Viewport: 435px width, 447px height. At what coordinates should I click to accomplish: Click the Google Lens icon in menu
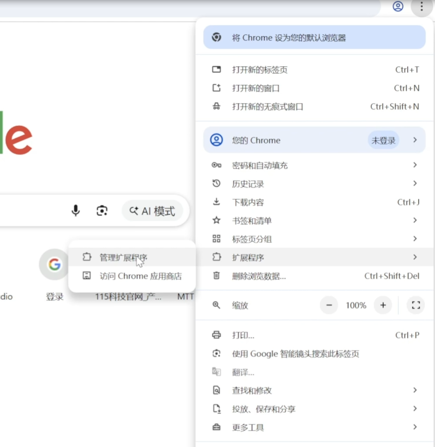[216, 353]
